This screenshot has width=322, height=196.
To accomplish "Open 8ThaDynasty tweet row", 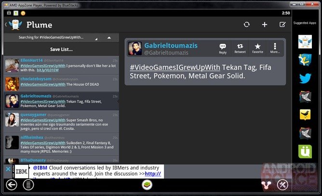I will point(61,160).
